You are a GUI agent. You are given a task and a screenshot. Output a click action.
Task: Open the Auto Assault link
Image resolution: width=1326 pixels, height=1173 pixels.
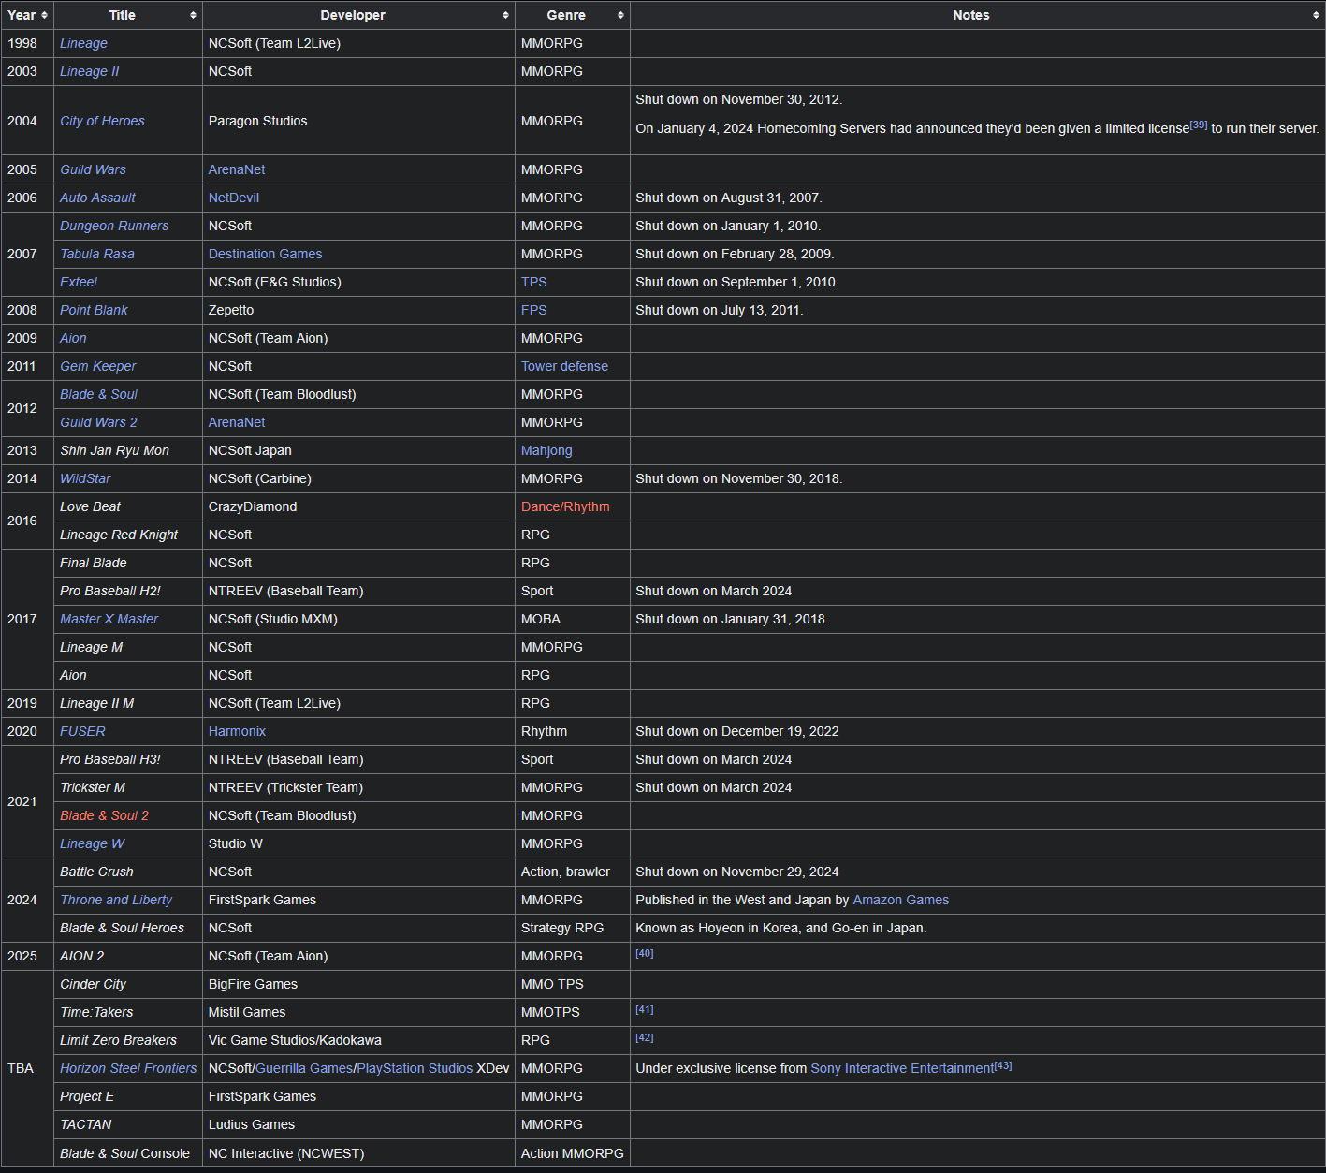pos(97,198)
